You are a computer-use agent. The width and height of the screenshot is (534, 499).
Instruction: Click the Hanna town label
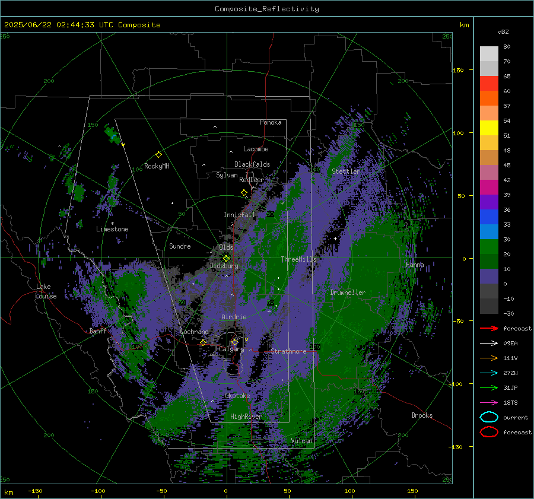tap(415, 265)
